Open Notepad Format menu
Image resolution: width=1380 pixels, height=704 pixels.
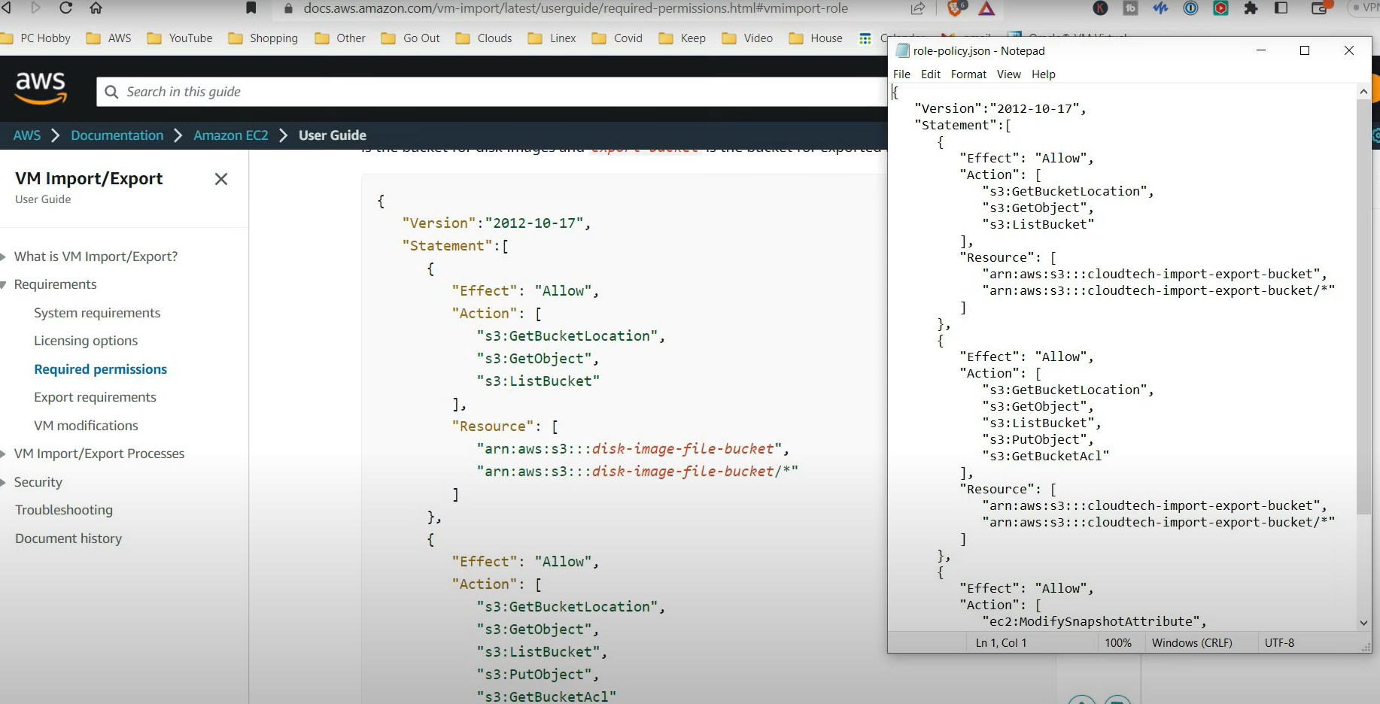click(968, 74)
